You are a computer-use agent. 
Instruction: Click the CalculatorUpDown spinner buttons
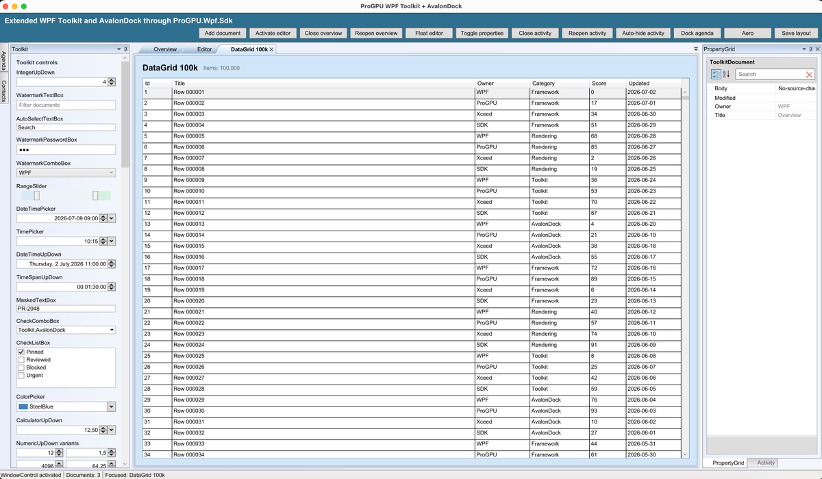pos(103,430)
